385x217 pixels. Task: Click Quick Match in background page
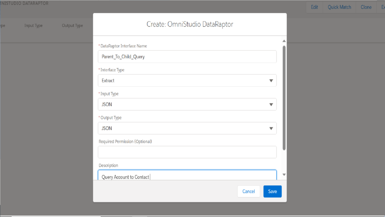340,7
